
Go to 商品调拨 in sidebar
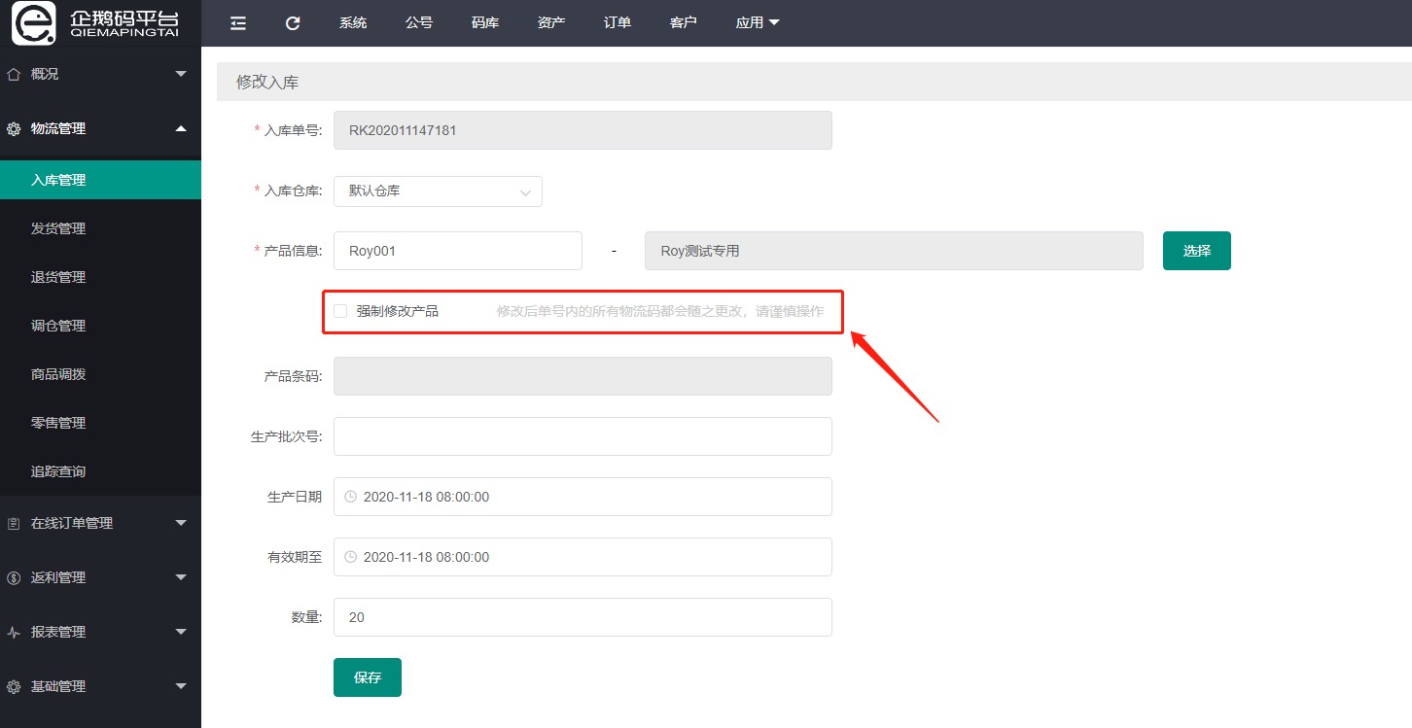100,374
